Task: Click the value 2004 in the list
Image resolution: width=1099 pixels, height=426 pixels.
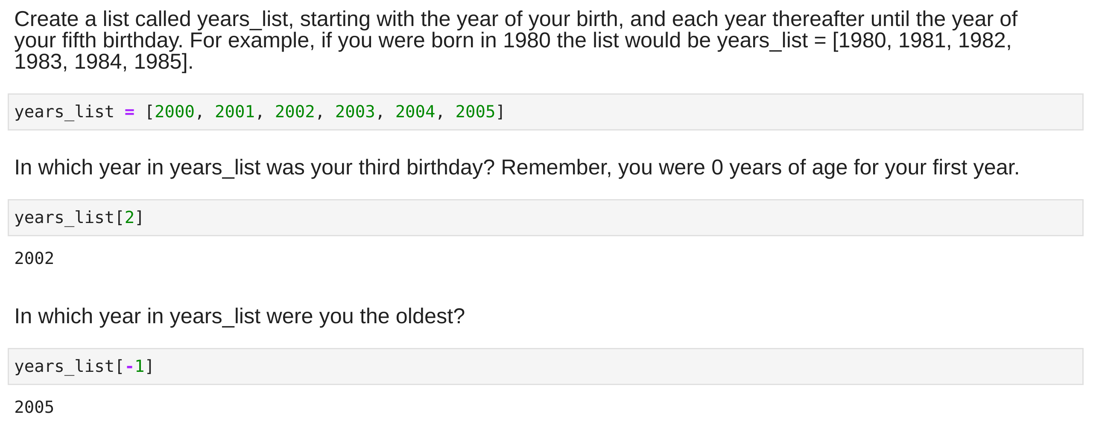Action: [x=415, y=112]
